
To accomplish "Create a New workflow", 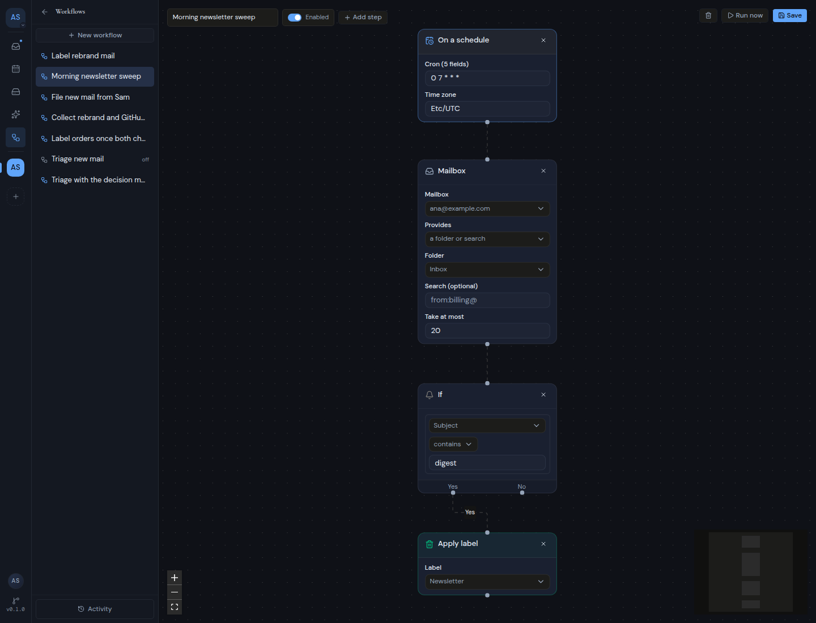I will [x=95, y=35].
